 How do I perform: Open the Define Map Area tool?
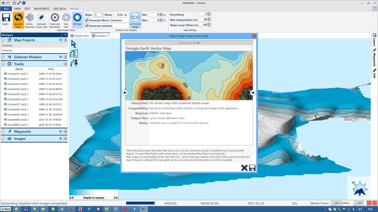(x=30, y=20)
